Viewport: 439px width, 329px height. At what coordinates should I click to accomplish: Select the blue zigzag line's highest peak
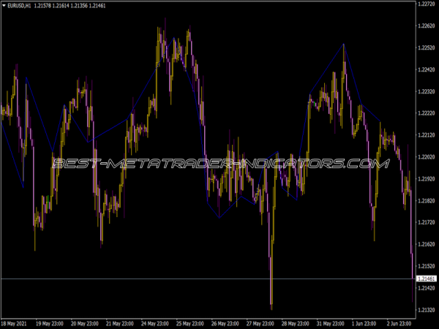pos(343,45)
